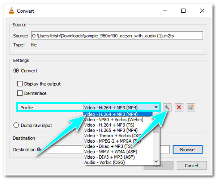Close the Convert dialog window

click(x=202, y=11)
